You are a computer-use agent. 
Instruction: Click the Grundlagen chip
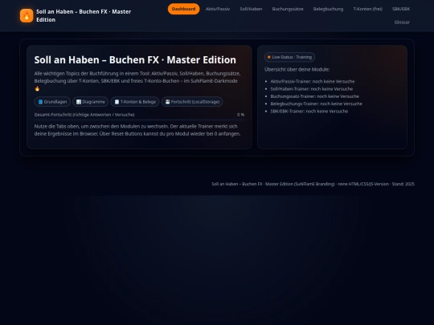coord(52,102)
